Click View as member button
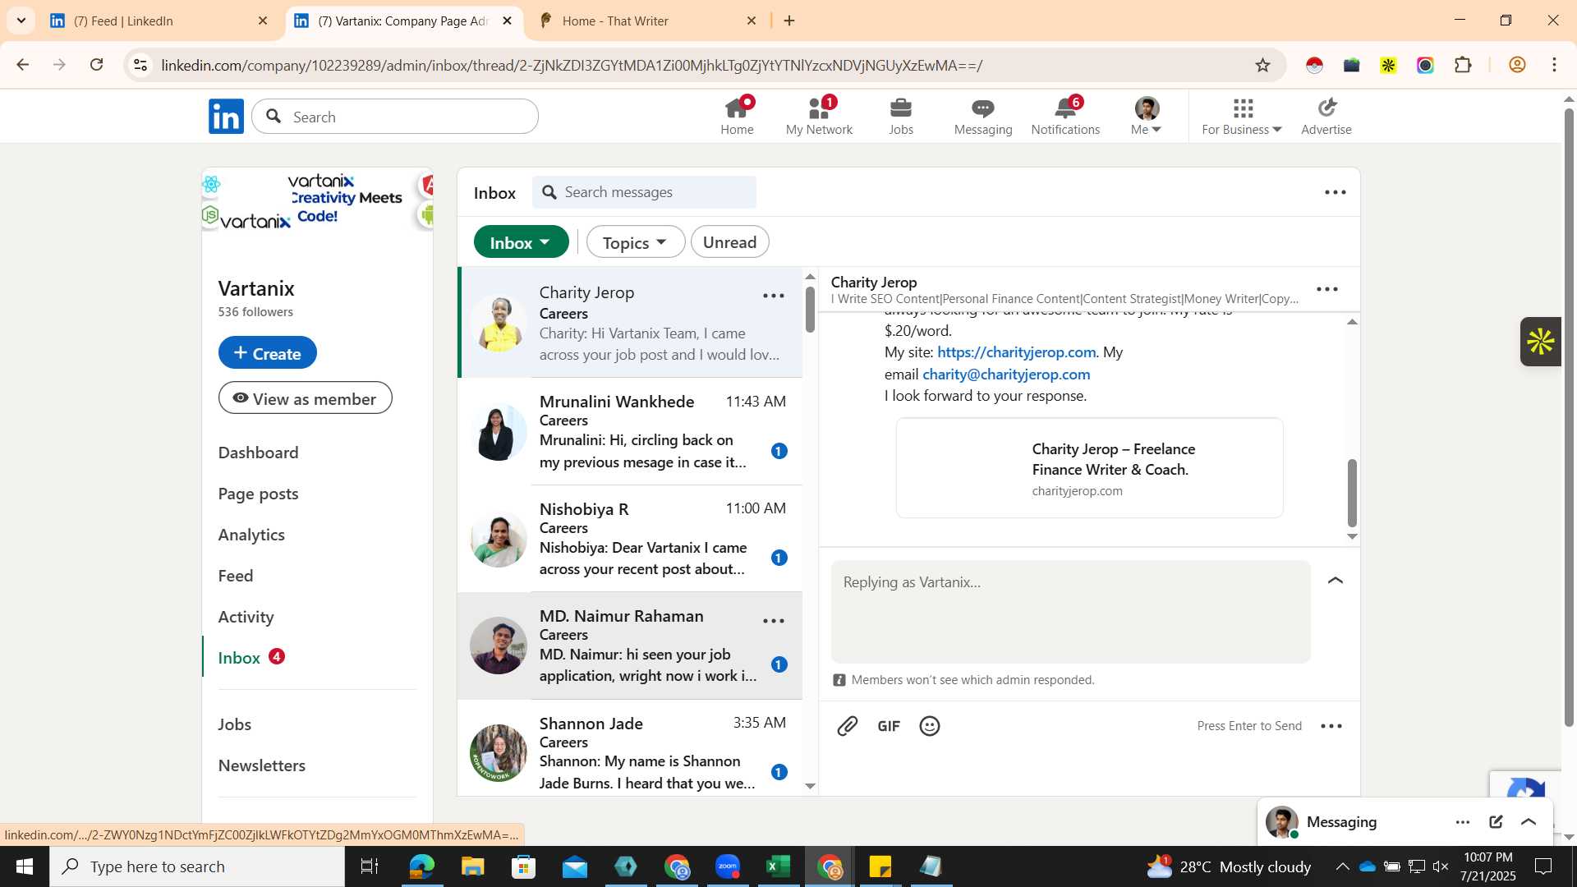This screenshot has width=1577, height=887. (x=305, y=398)
